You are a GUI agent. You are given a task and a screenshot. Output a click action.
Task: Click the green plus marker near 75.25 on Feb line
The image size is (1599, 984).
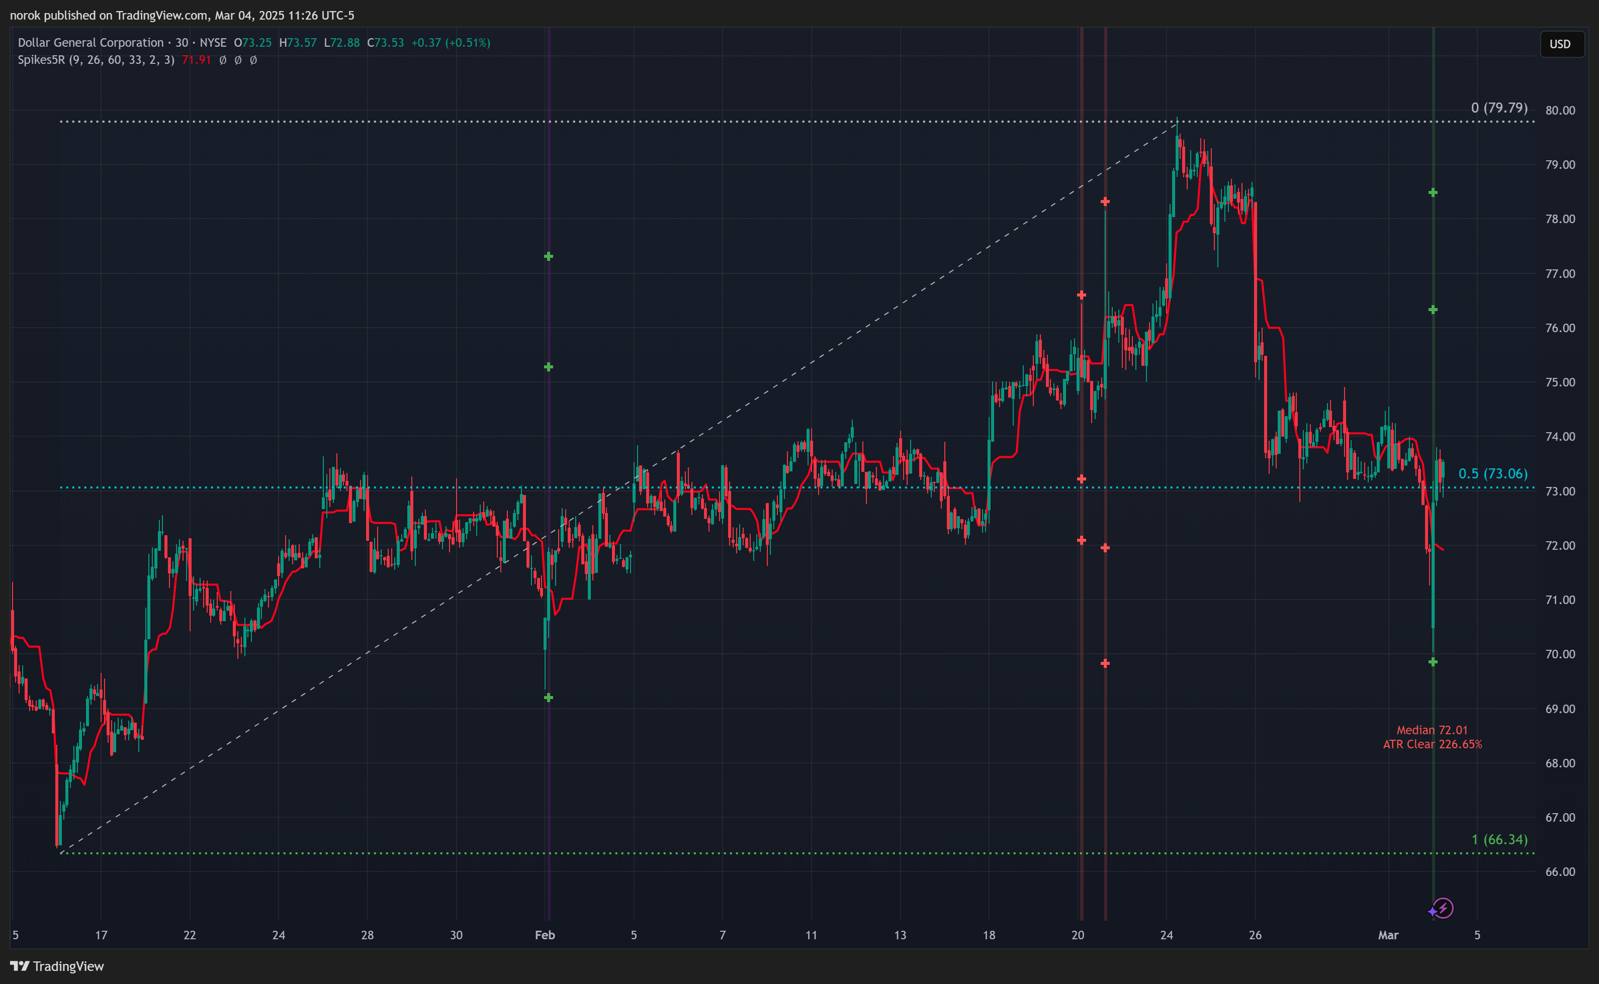point(548,367)
